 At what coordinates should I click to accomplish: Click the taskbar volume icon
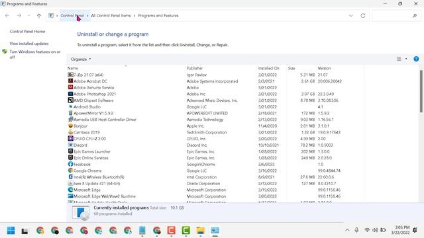[x=375, y=230]
